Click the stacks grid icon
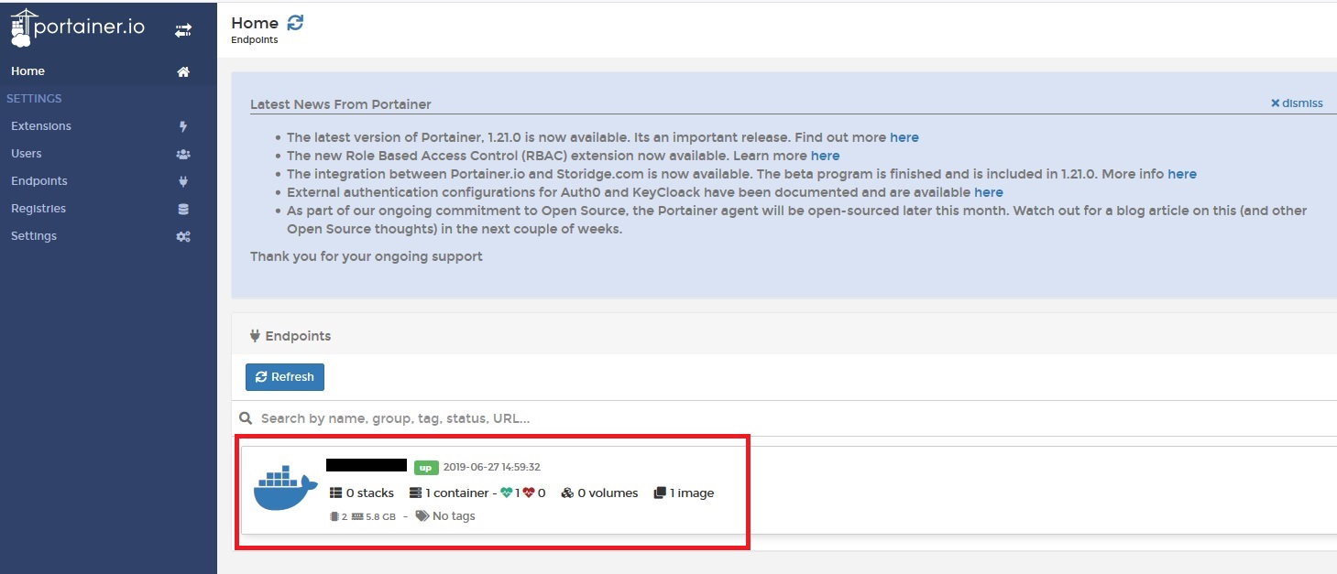 coord(335,493)
